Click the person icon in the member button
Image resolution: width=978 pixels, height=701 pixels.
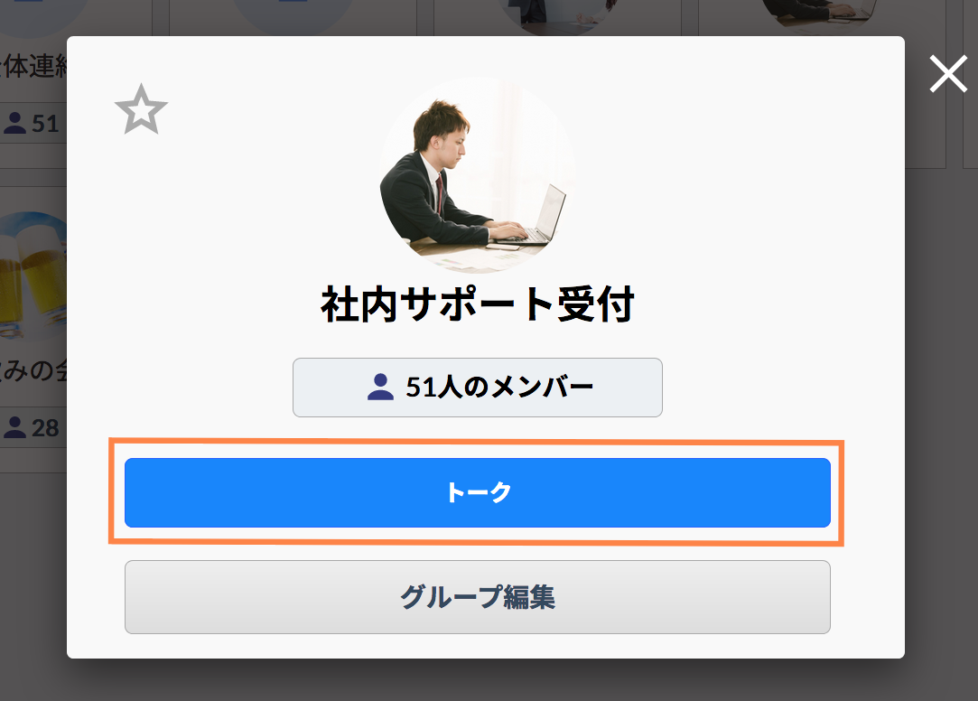coord(380,387)
